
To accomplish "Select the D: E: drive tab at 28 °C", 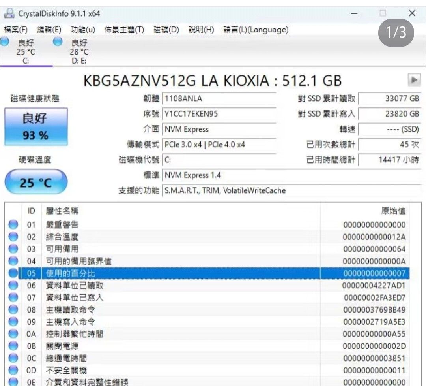I will pos(79,51).
